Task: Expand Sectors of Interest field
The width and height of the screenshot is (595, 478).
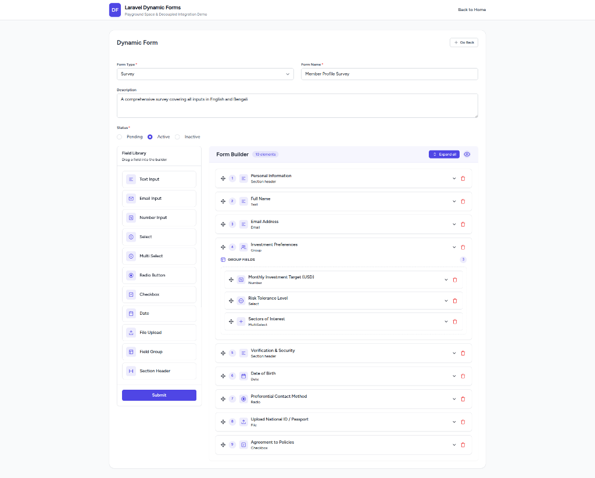Action: (446, 322)
